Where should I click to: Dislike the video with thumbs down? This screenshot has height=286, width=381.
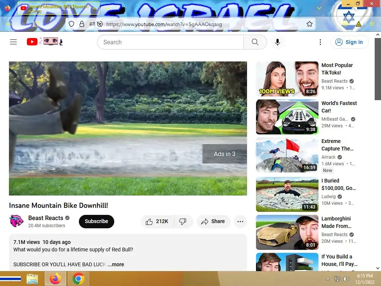(x=183, y=222)
